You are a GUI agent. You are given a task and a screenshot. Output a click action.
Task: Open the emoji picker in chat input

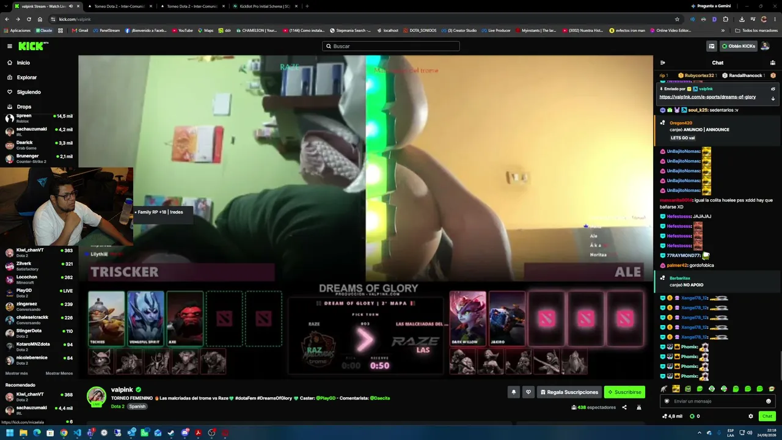(769, 402)
